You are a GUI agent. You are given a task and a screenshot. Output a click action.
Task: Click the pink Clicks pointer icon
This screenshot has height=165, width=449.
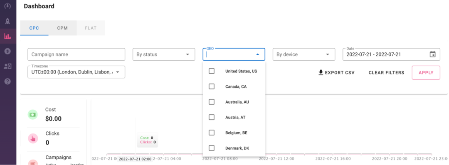pyautogui.click(x=33, y=138)
